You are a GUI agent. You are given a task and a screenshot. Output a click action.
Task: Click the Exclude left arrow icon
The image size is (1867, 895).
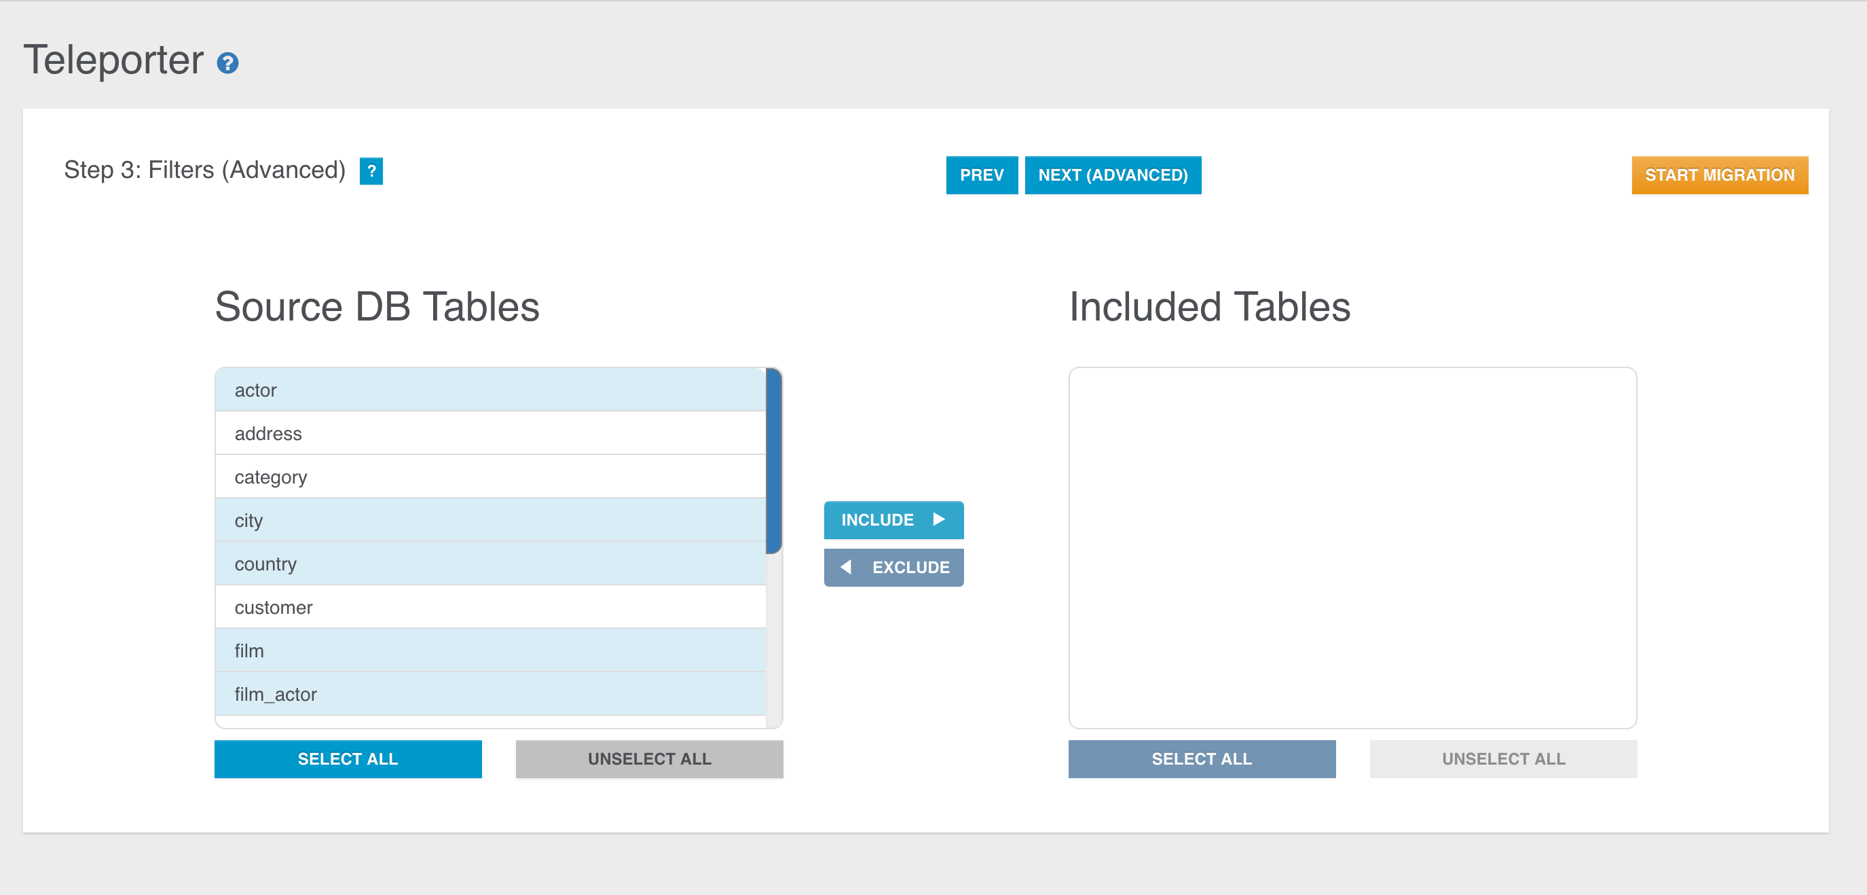[x=846, y=568]
